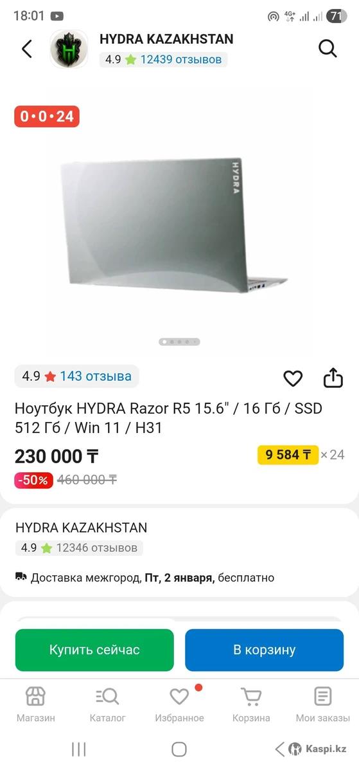Screen dimensions: 359x772
Task: Open search with magnifier icon
Action: (328, 48)
